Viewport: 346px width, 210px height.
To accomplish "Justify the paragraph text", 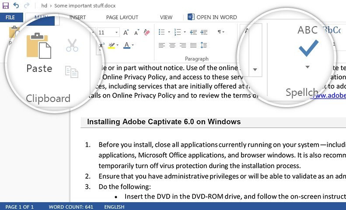I will click(193, 45).
